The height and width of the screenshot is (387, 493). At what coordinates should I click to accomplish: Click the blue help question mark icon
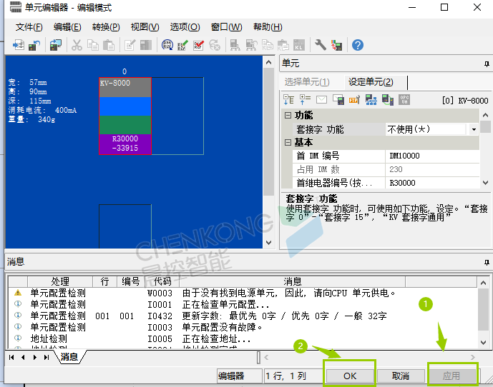[357, 45]
